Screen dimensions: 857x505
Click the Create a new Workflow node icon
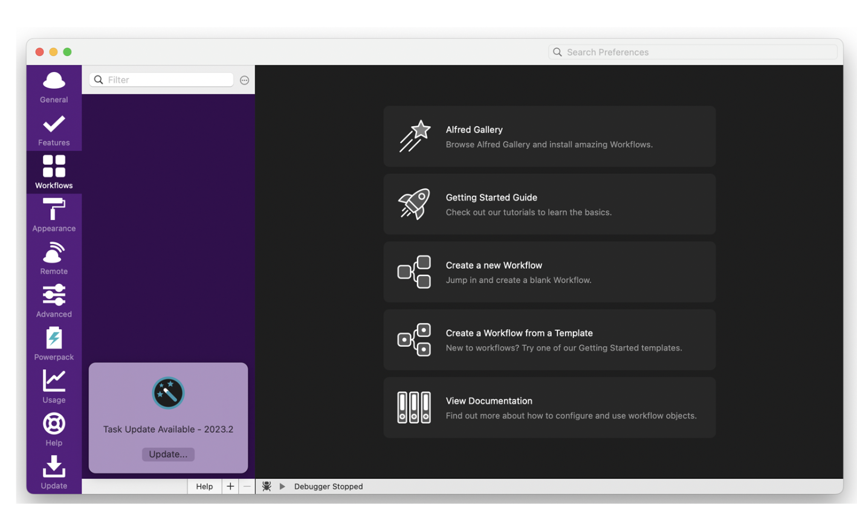coord(415,272)
